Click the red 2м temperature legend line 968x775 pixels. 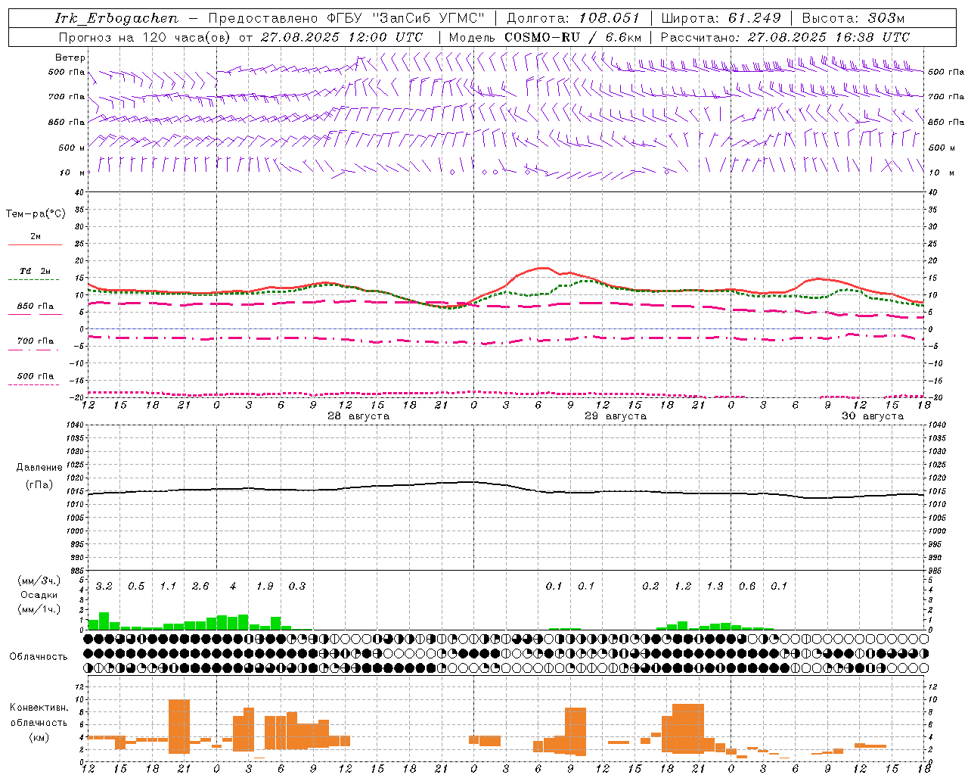tap(35, 244)
